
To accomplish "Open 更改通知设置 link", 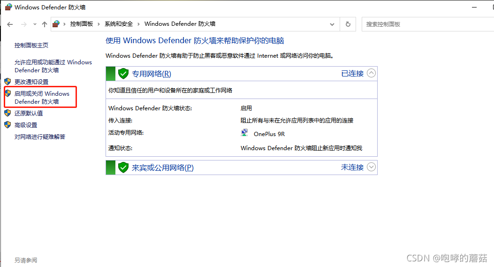I will tap(31, 82).
